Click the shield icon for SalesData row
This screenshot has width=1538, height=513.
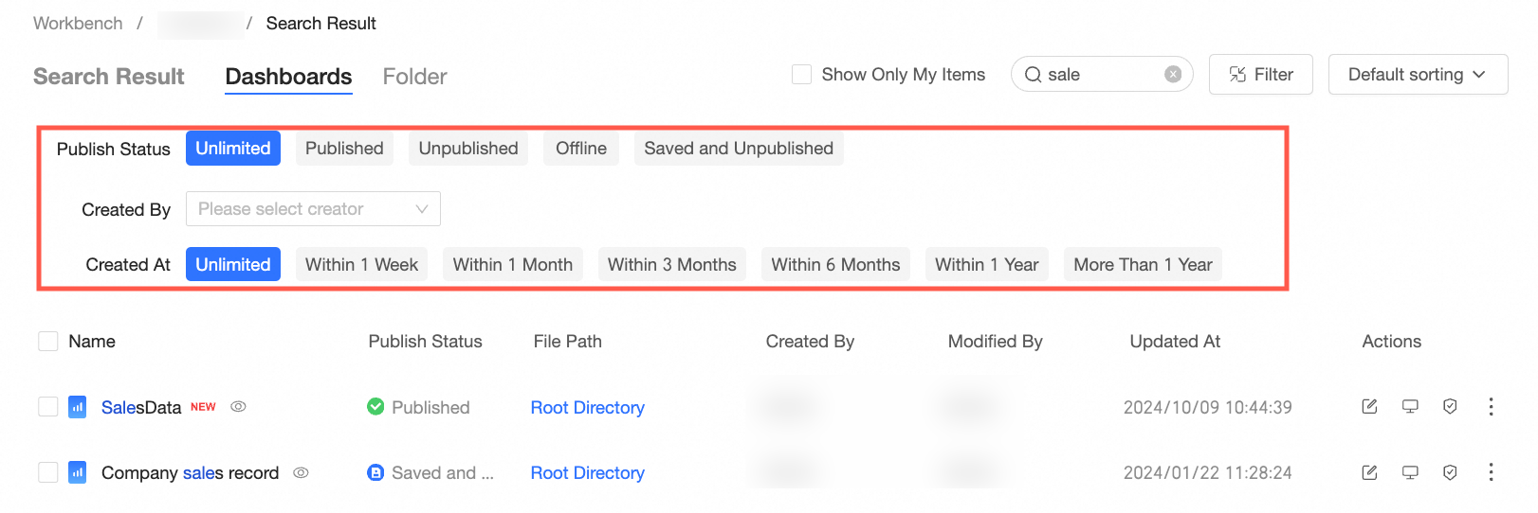1450,406
